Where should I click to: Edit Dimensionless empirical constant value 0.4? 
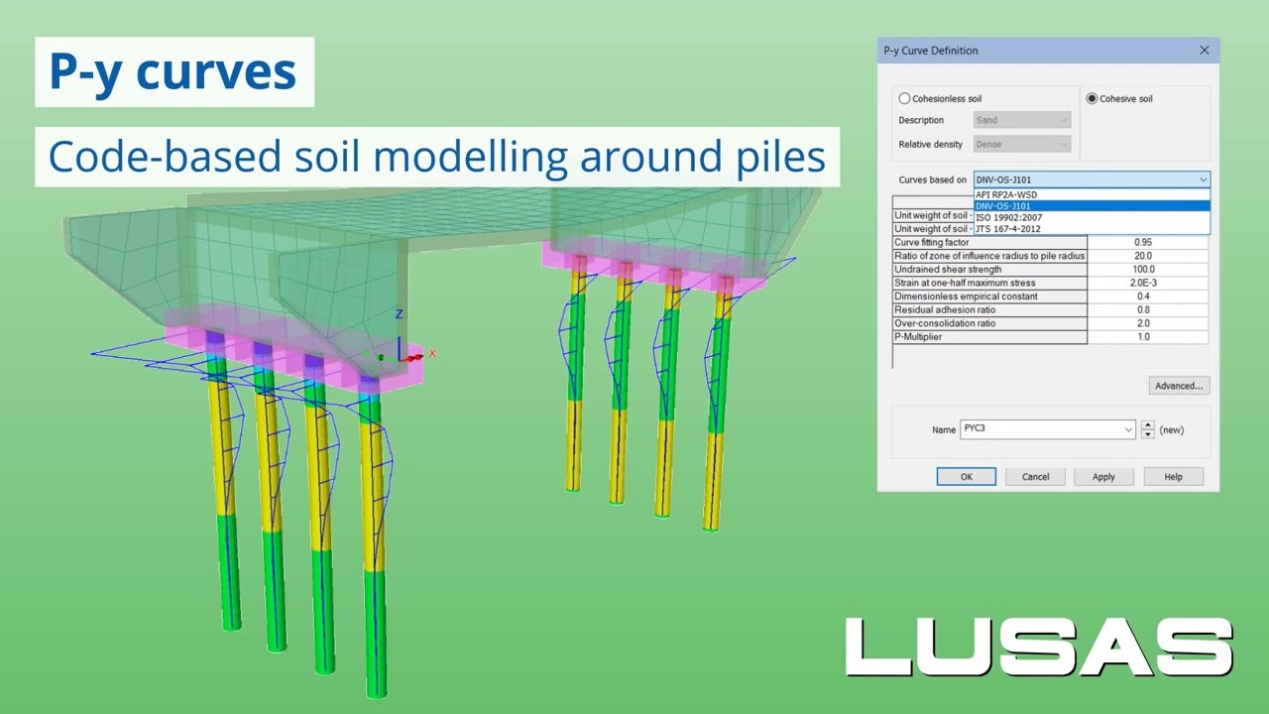click(x=1148, y=297)
